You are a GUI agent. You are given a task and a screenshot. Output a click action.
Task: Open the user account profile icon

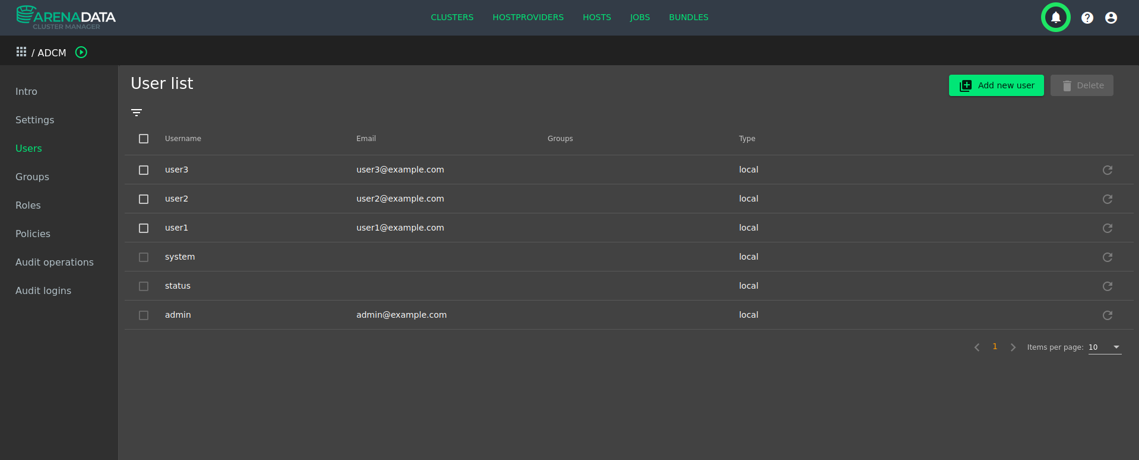(1111, 18)
